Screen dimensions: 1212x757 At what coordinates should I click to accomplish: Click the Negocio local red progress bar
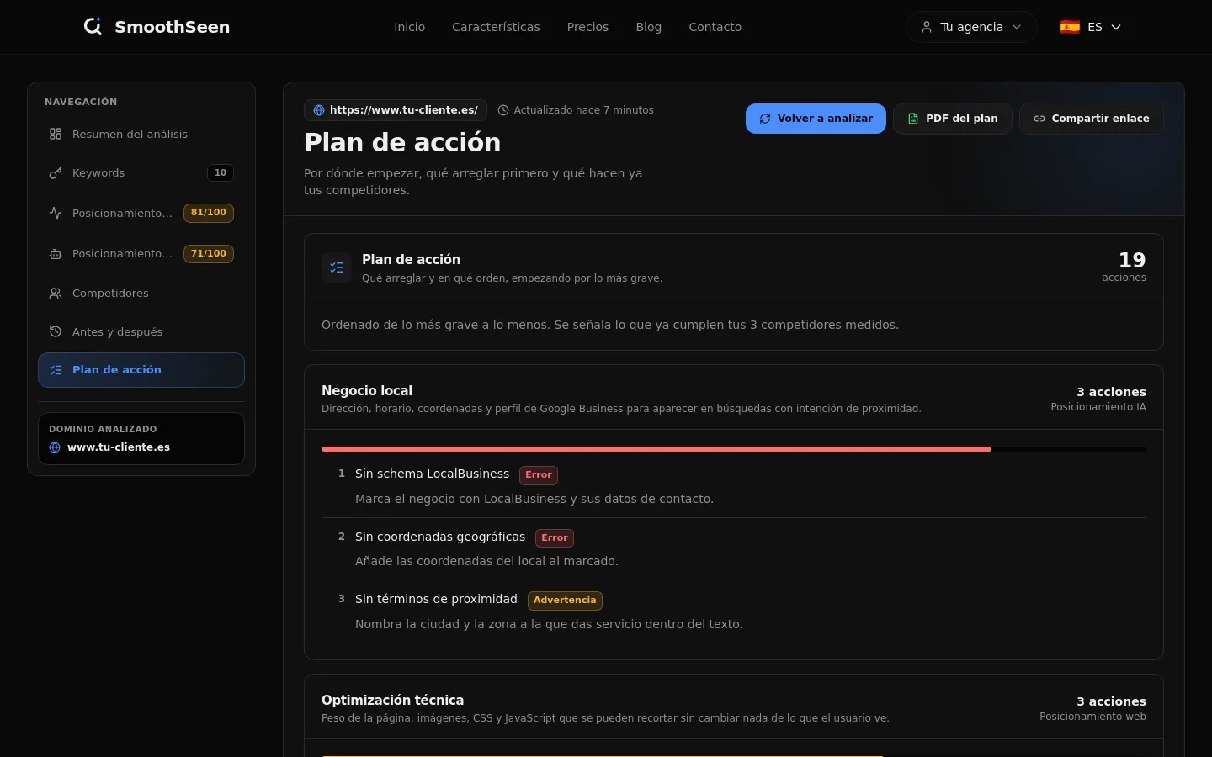[x=656, y=449]
